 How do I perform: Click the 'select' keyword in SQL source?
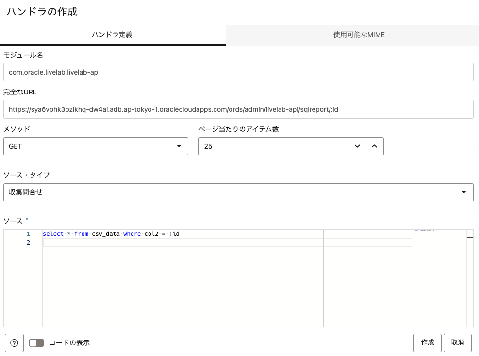tap(53, 234)
